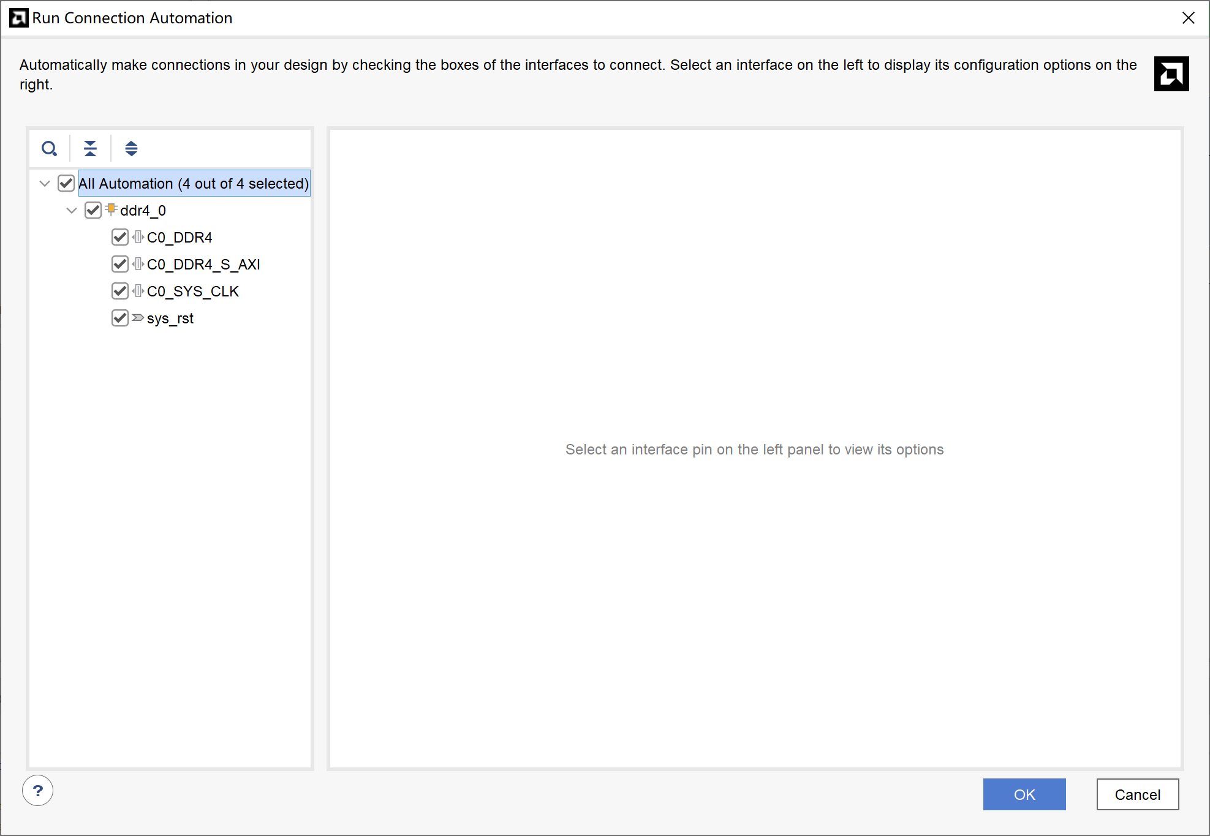Confirm the automation with OK

pos(1024,794)
